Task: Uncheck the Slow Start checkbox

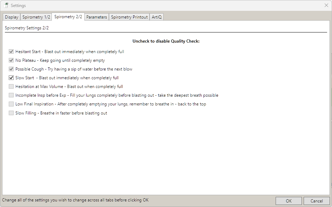Action: (11, 78)
